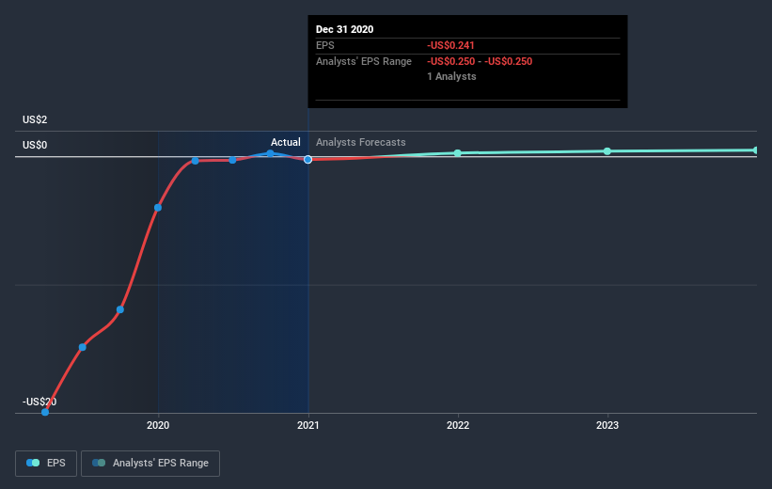This screenshot has height=489, width=772.
Task: Click the lowest EPS point near -US$20
Action: click(45, 412)
